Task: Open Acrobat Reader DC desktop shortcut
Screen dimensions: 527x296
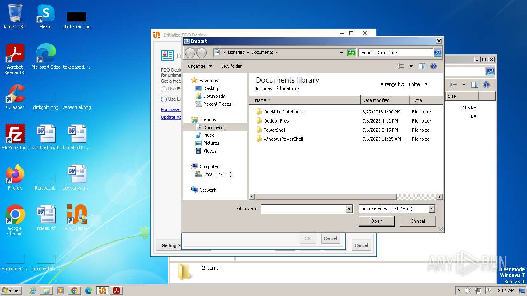Action: [15, 59]
